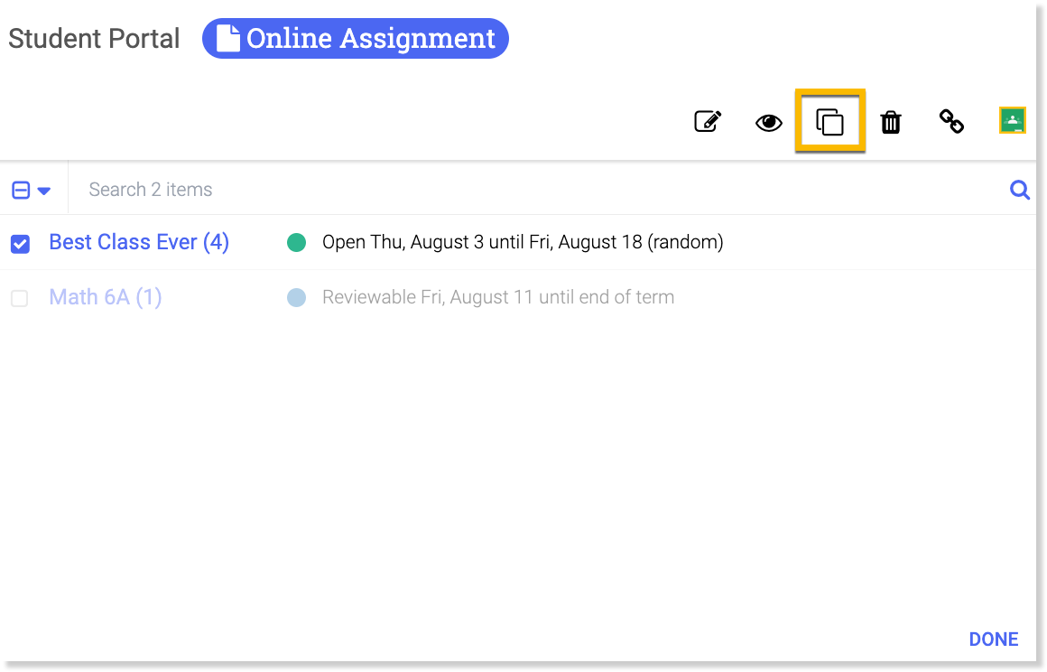Screen dimensions: 1047x672
Task: Click document icon in Online Assignment badge
Action: 228,39
